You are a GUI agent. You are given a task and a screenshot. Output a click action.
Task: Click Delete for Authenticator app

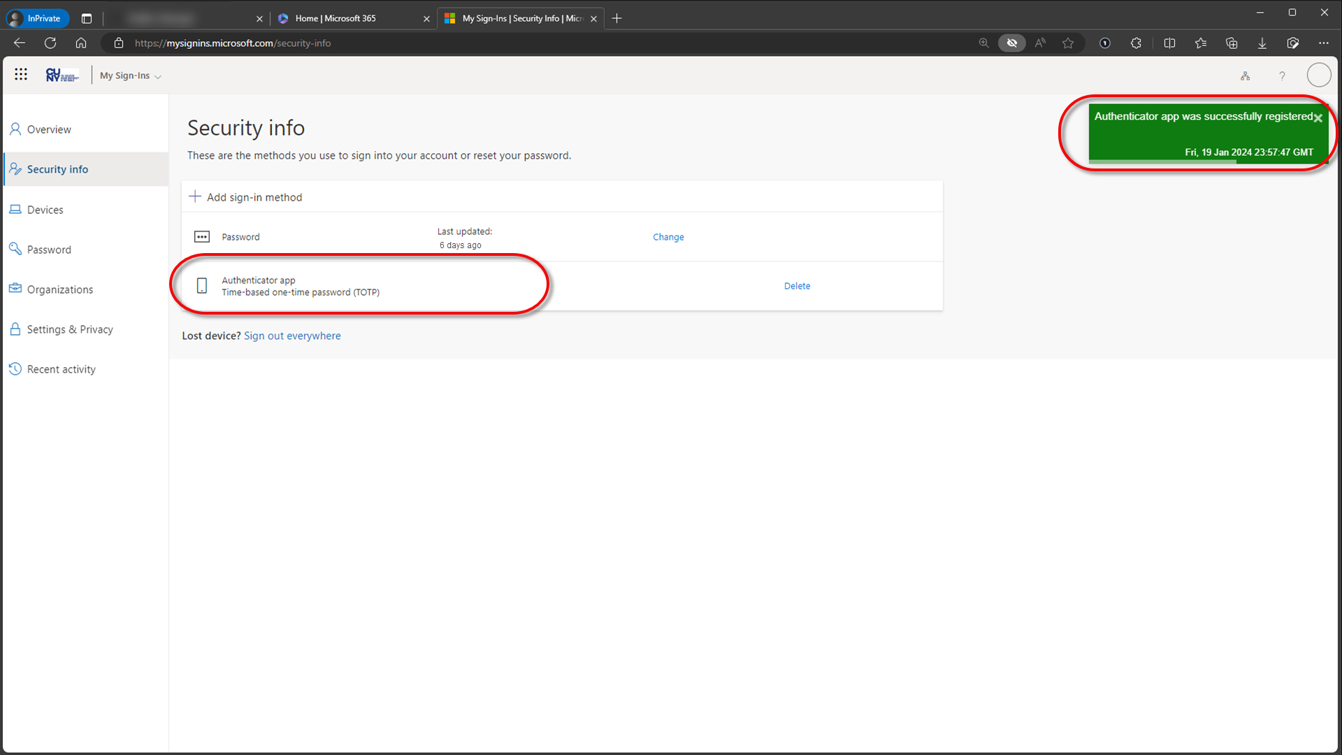(x=797, y=286)
